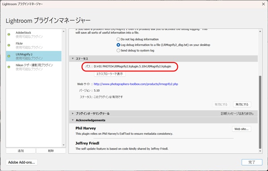Click the Jeffrey Friedl heading
268x171 pixels.
coord(88,143)
